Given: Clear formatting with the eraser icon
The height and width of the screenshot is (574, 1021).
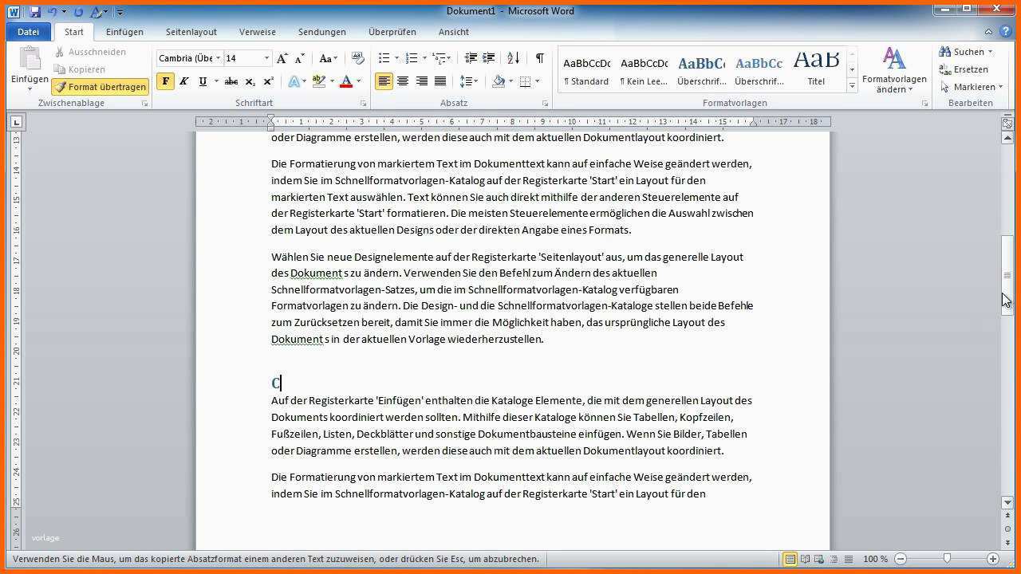Looking at the screenshot, I should tap(357, 58).
